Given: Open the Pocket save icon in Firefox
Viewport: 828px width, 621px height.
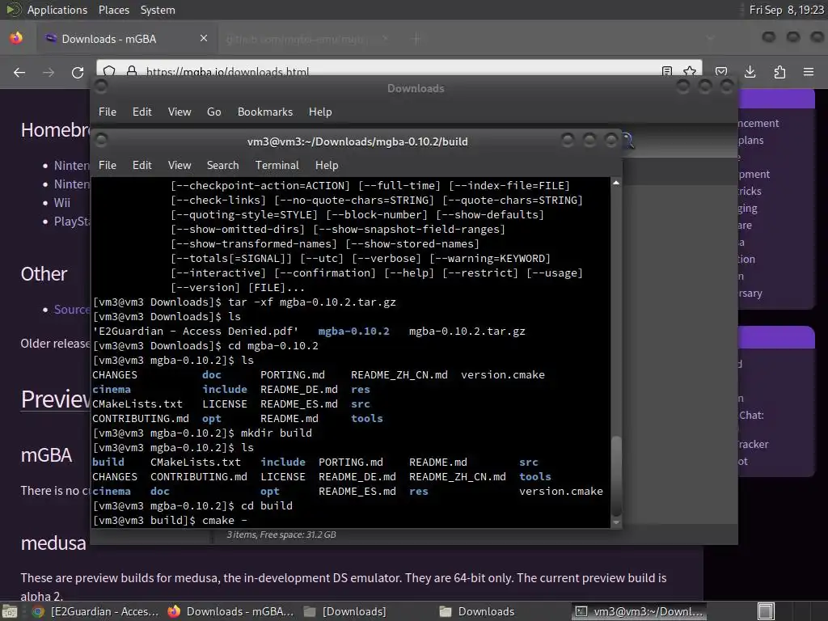Looking at the screenshot, I should coord(721,72).
